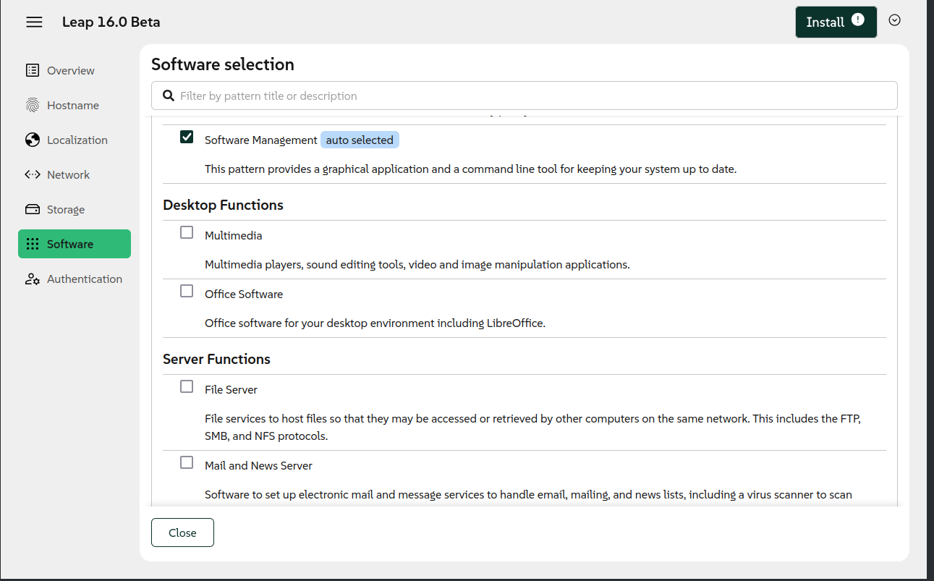The image size is (934, 581).
Task: Click the Overview sidebar icon
Action: coord(33,70)
